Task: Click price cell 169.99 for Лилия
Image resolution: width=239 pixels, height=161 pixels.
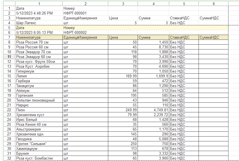Action: coord(123,76)
